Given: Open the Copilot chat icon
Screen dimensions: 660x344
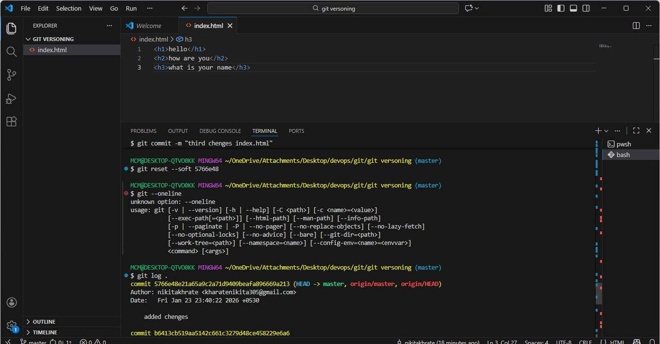Looking at the screenshot, I should pos(468,8).
